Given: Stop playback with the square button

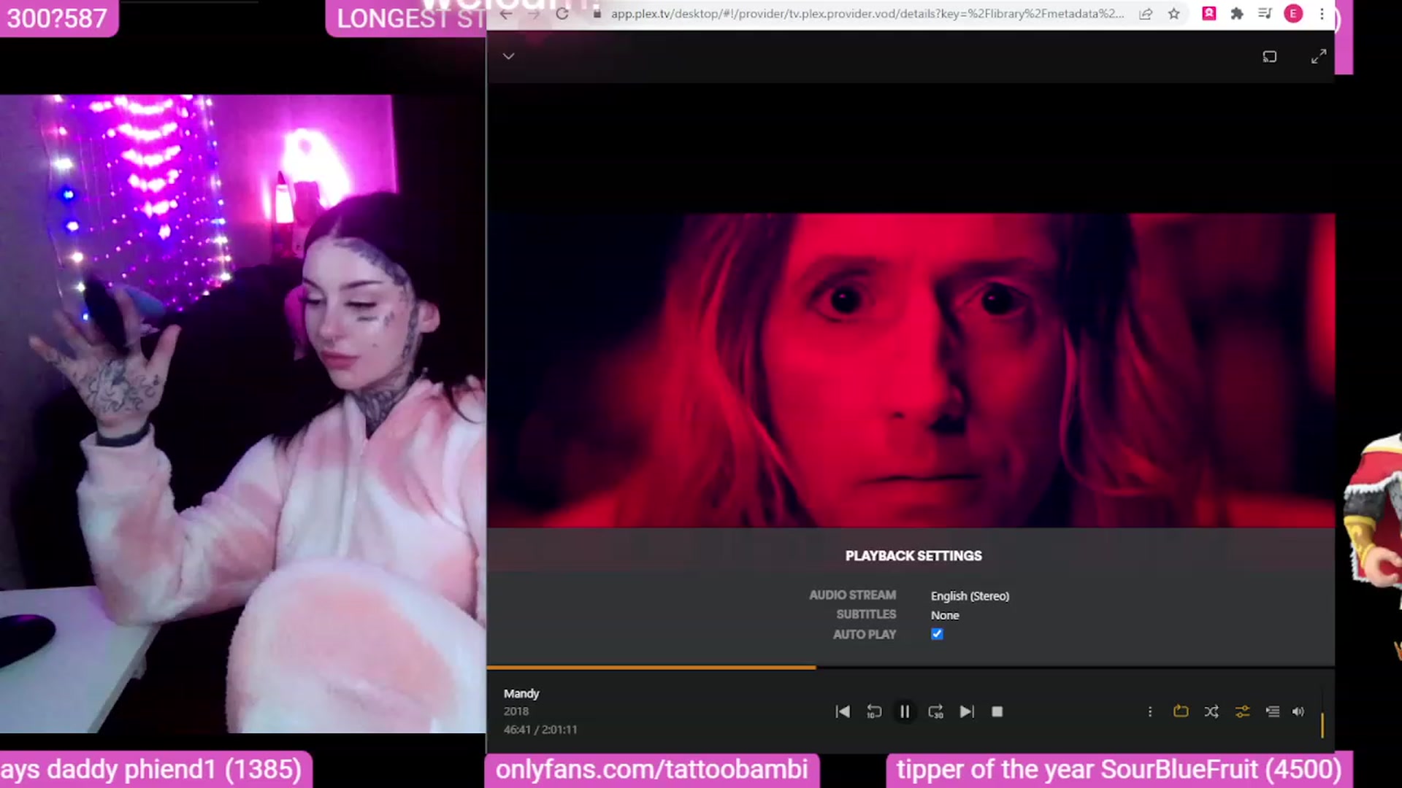Looking at the screenshot, I should 997,711.
